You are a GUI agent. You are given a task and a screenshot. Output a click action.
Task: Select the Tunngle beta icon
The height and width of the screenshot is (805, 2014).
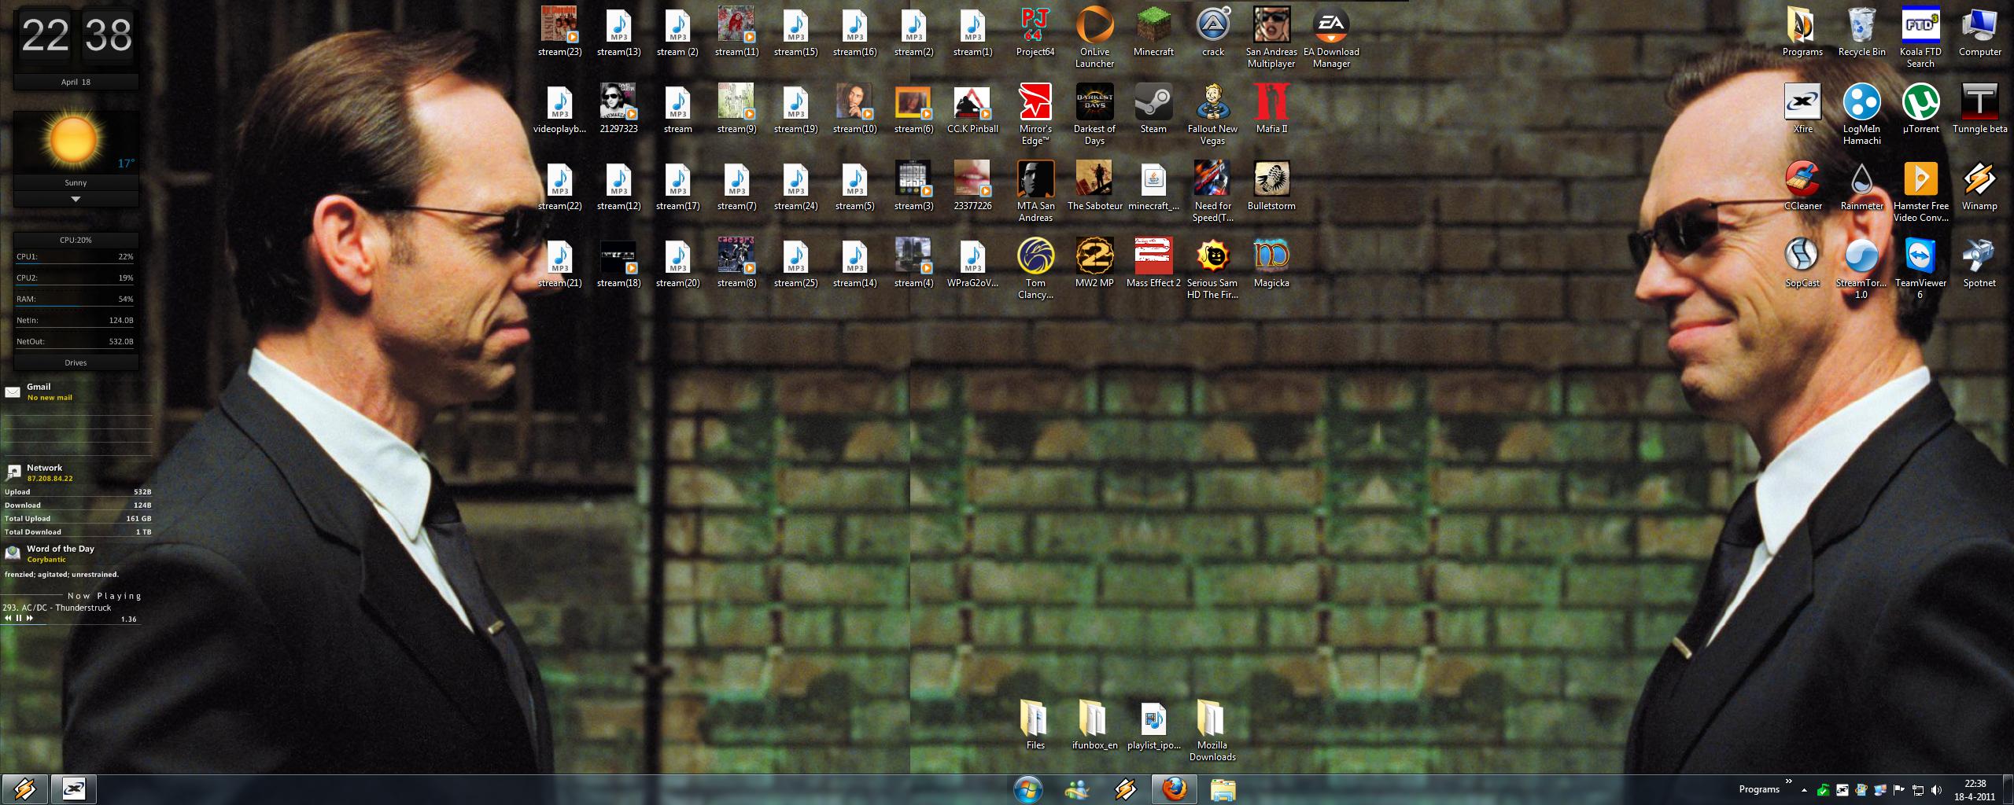[1979, 109]
